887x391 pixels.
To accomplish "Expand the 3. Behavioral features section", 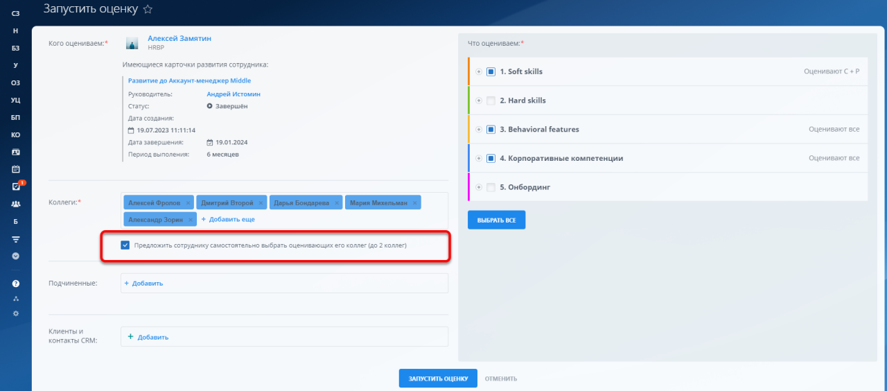I will coord(479,130).
